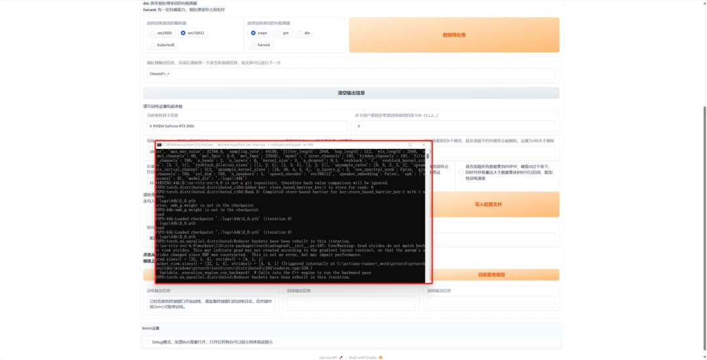Choose the hubertsoft encoder radio option
This screenshot has height=360, width=707.
162,45
